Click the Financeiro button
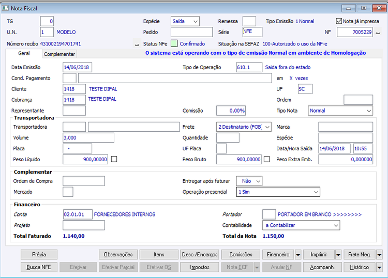388x278 pixels. (x=278, y=255)
